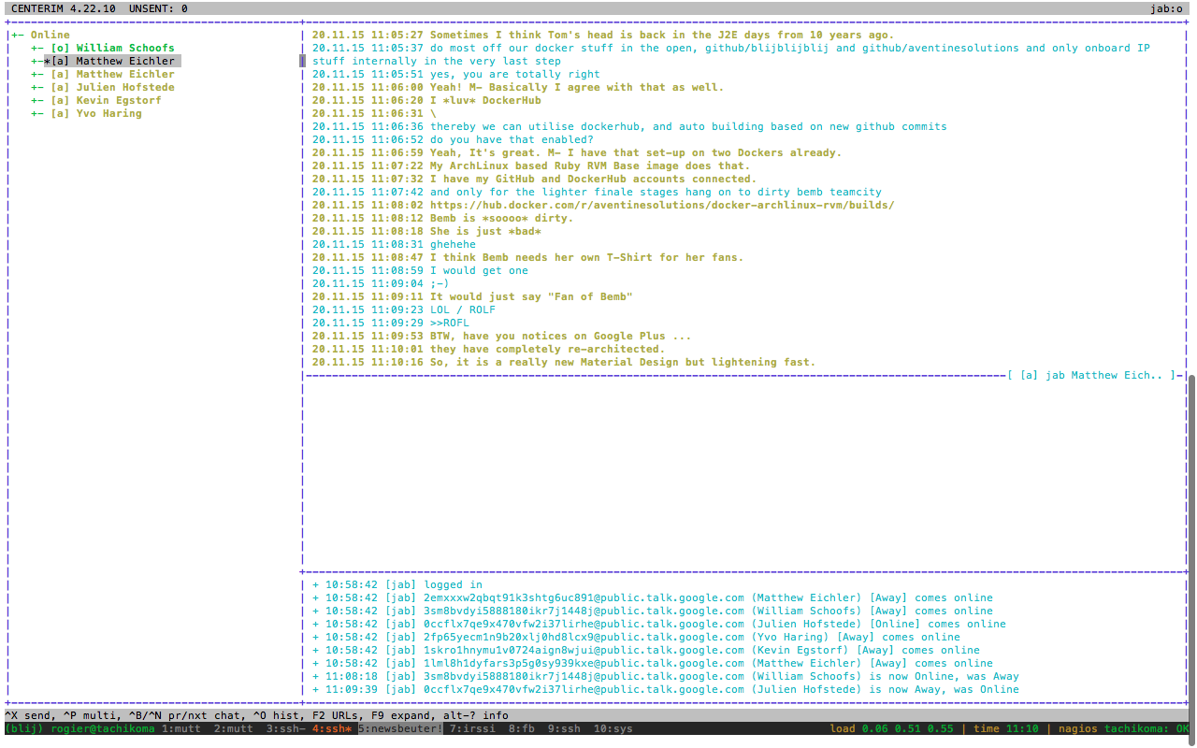Image resolution: width=1197 pixels, height=748 pixels.
Task: Open chat with Kevin Egstorf
Action: 106,100
